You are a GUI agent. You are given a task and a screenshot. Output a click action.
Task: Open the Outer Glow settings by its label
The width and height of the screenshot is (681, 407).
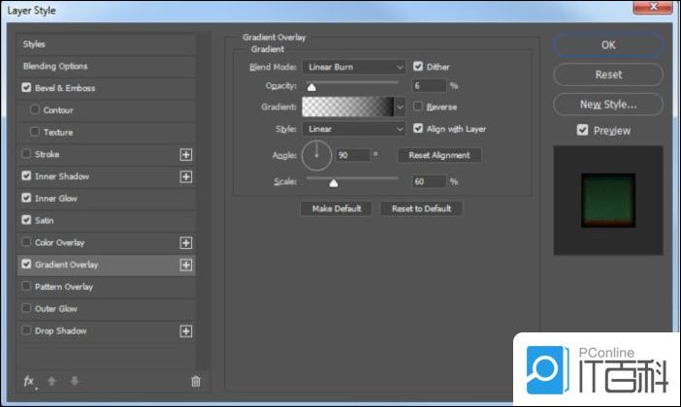[x=56, y=309]
